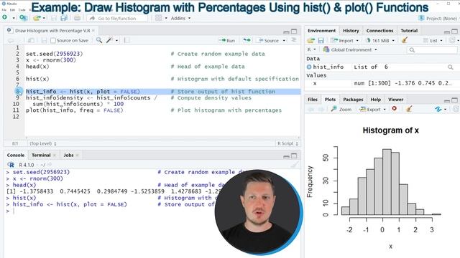Click the Show document outline icon
The height and width of the screenshot is (258, 460).
294,40
